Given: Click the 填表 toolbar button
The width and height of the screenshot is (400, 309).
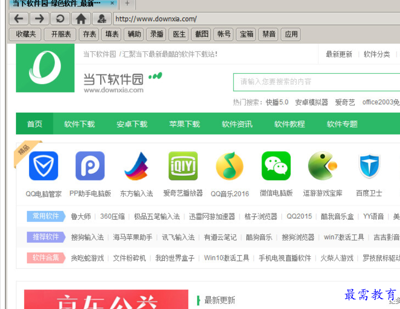Looking at the screenshot, I should [112, 34].
